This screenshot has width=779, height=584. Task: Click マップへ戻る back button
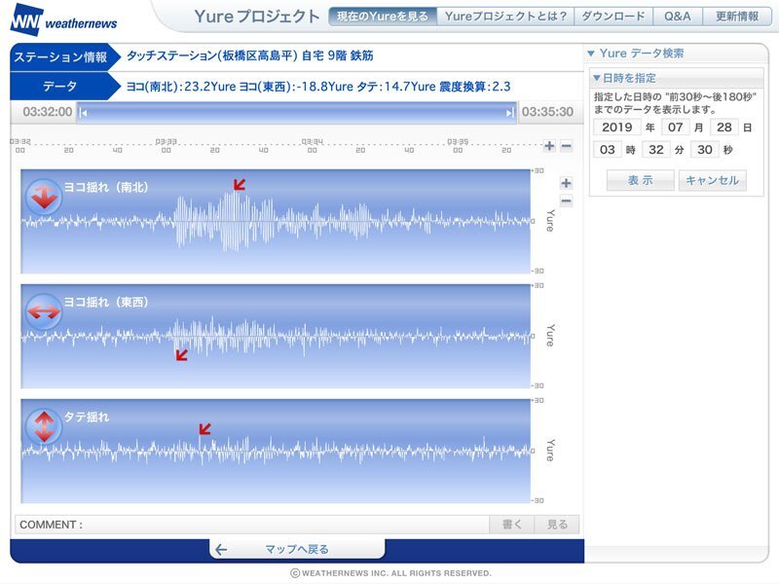(297, 549)
